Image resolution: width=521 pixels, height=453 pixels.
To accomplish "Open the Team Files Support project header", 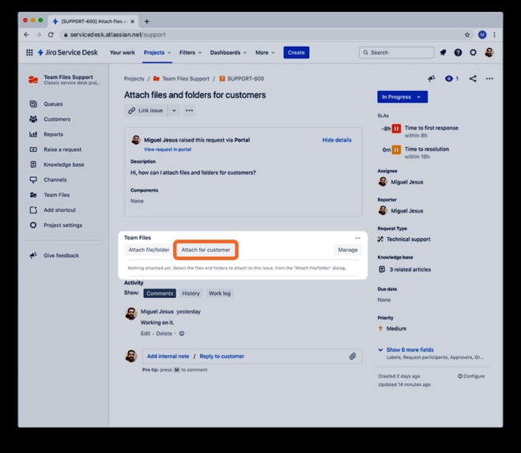I will pyautogui.click(x=64, y=80).
